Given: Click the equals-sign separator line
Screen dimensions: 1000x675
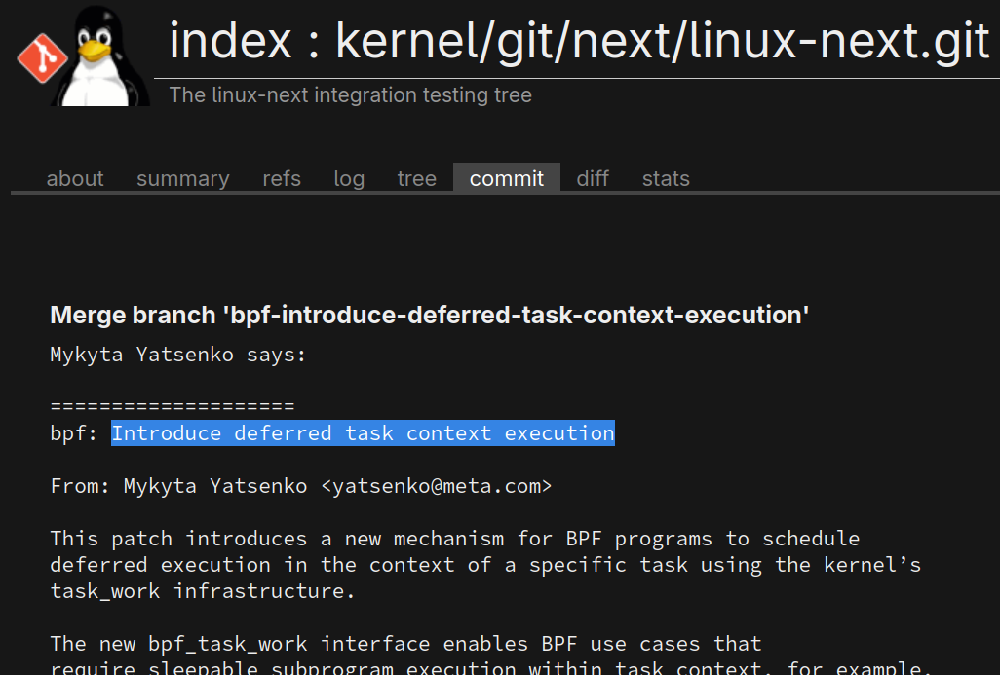Looking at the screenshot, I should [172, 407].
